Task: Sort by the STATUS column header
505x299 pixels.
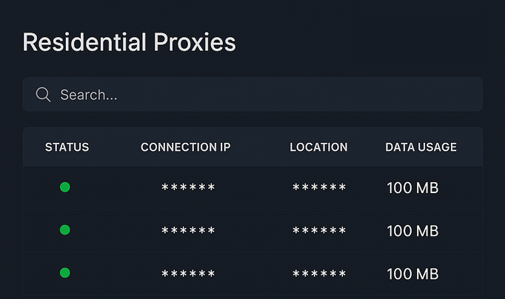Action: (67, 147)
